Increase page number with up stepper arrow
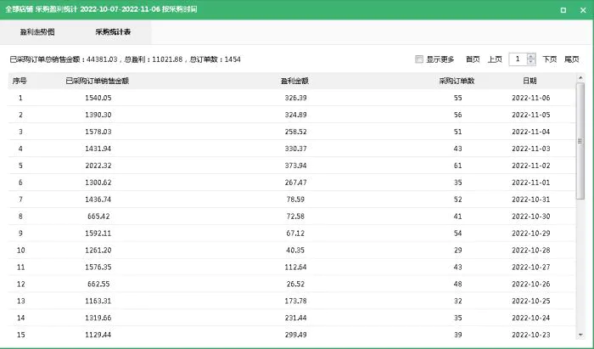 click(531, 56)
